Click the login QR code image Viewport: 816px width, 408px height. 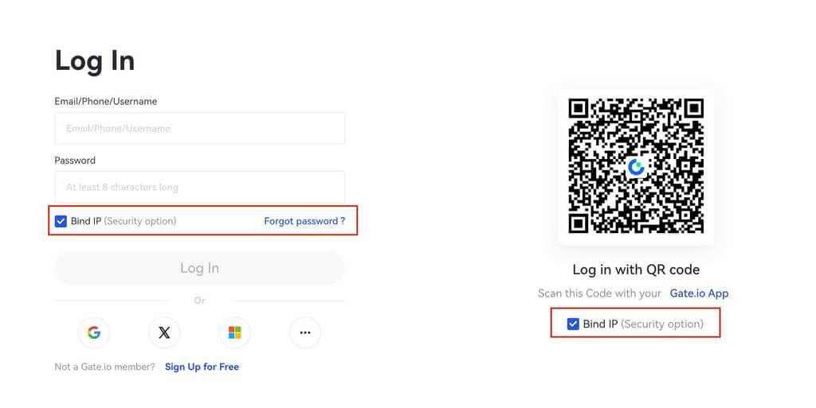pos(636,167)
